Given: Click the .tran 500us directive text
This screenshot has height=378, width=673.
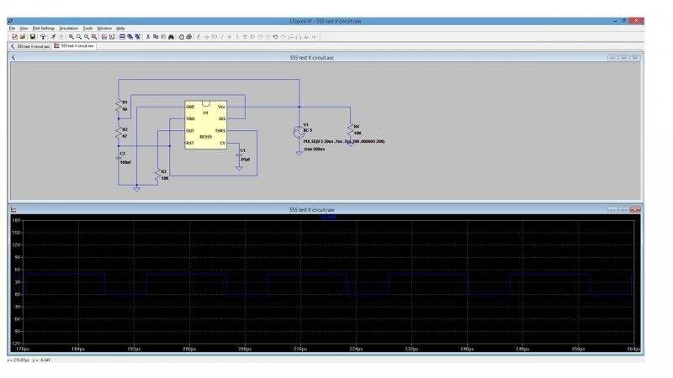Looking at the screenshot, I should click(x=314, y=150).
